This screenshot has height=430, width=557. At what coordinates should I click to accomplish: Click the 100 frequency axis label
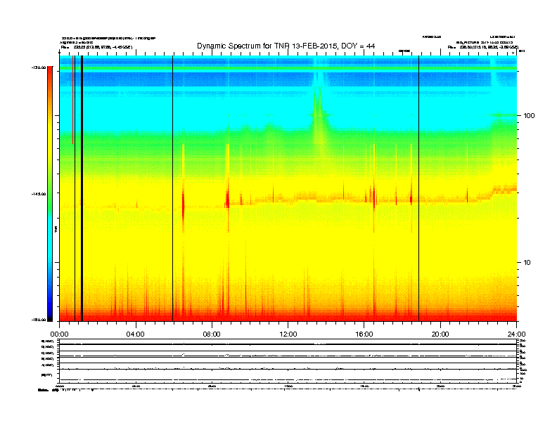pos(530,116)
